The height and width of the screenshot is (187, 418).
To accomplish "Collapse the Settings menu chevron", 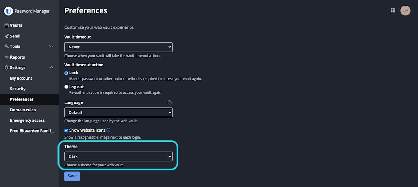I will tap(51, 68).
